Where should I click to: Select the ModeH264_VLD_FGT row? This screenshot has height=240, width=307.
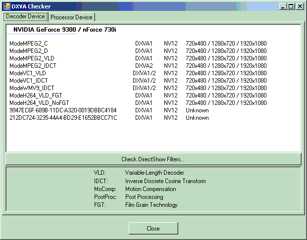[x=138, y=96]
